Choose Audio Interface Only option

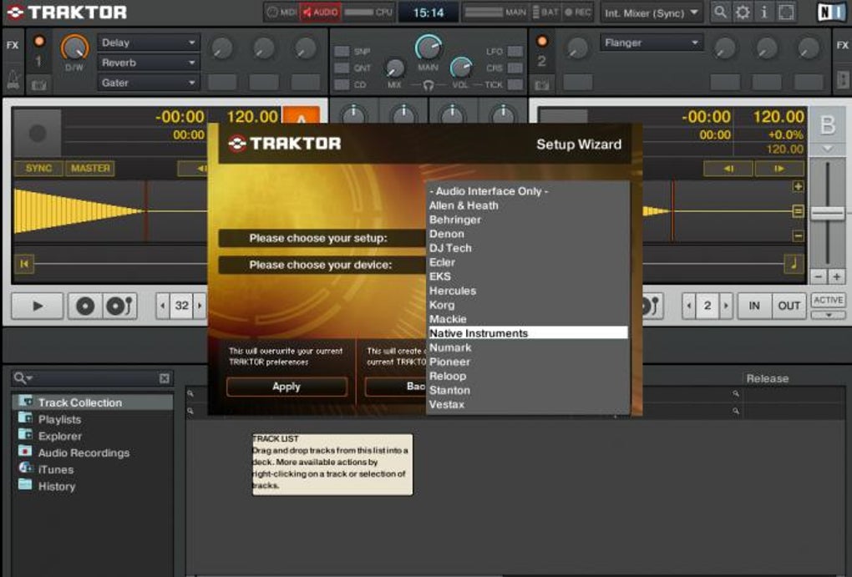tap(528, 191)
